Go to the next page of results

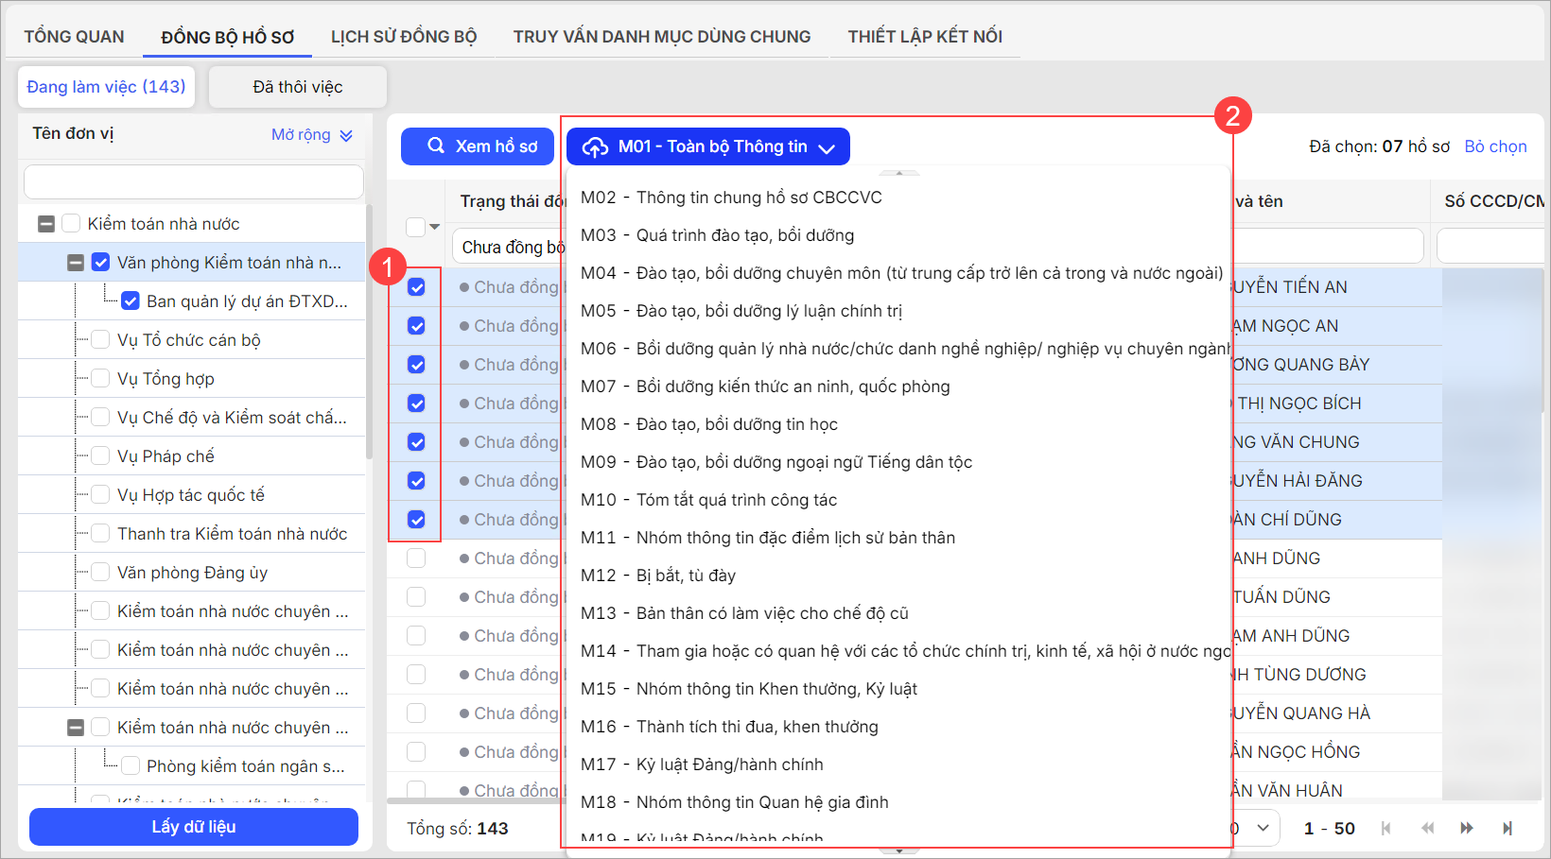pos(1467,828)
